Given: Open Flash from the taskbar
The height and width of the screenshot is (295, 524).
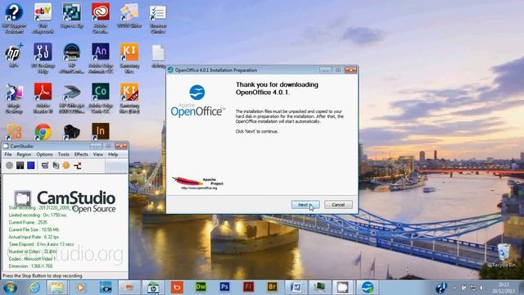Looking at the screenshot, I should tap(248, 287).
